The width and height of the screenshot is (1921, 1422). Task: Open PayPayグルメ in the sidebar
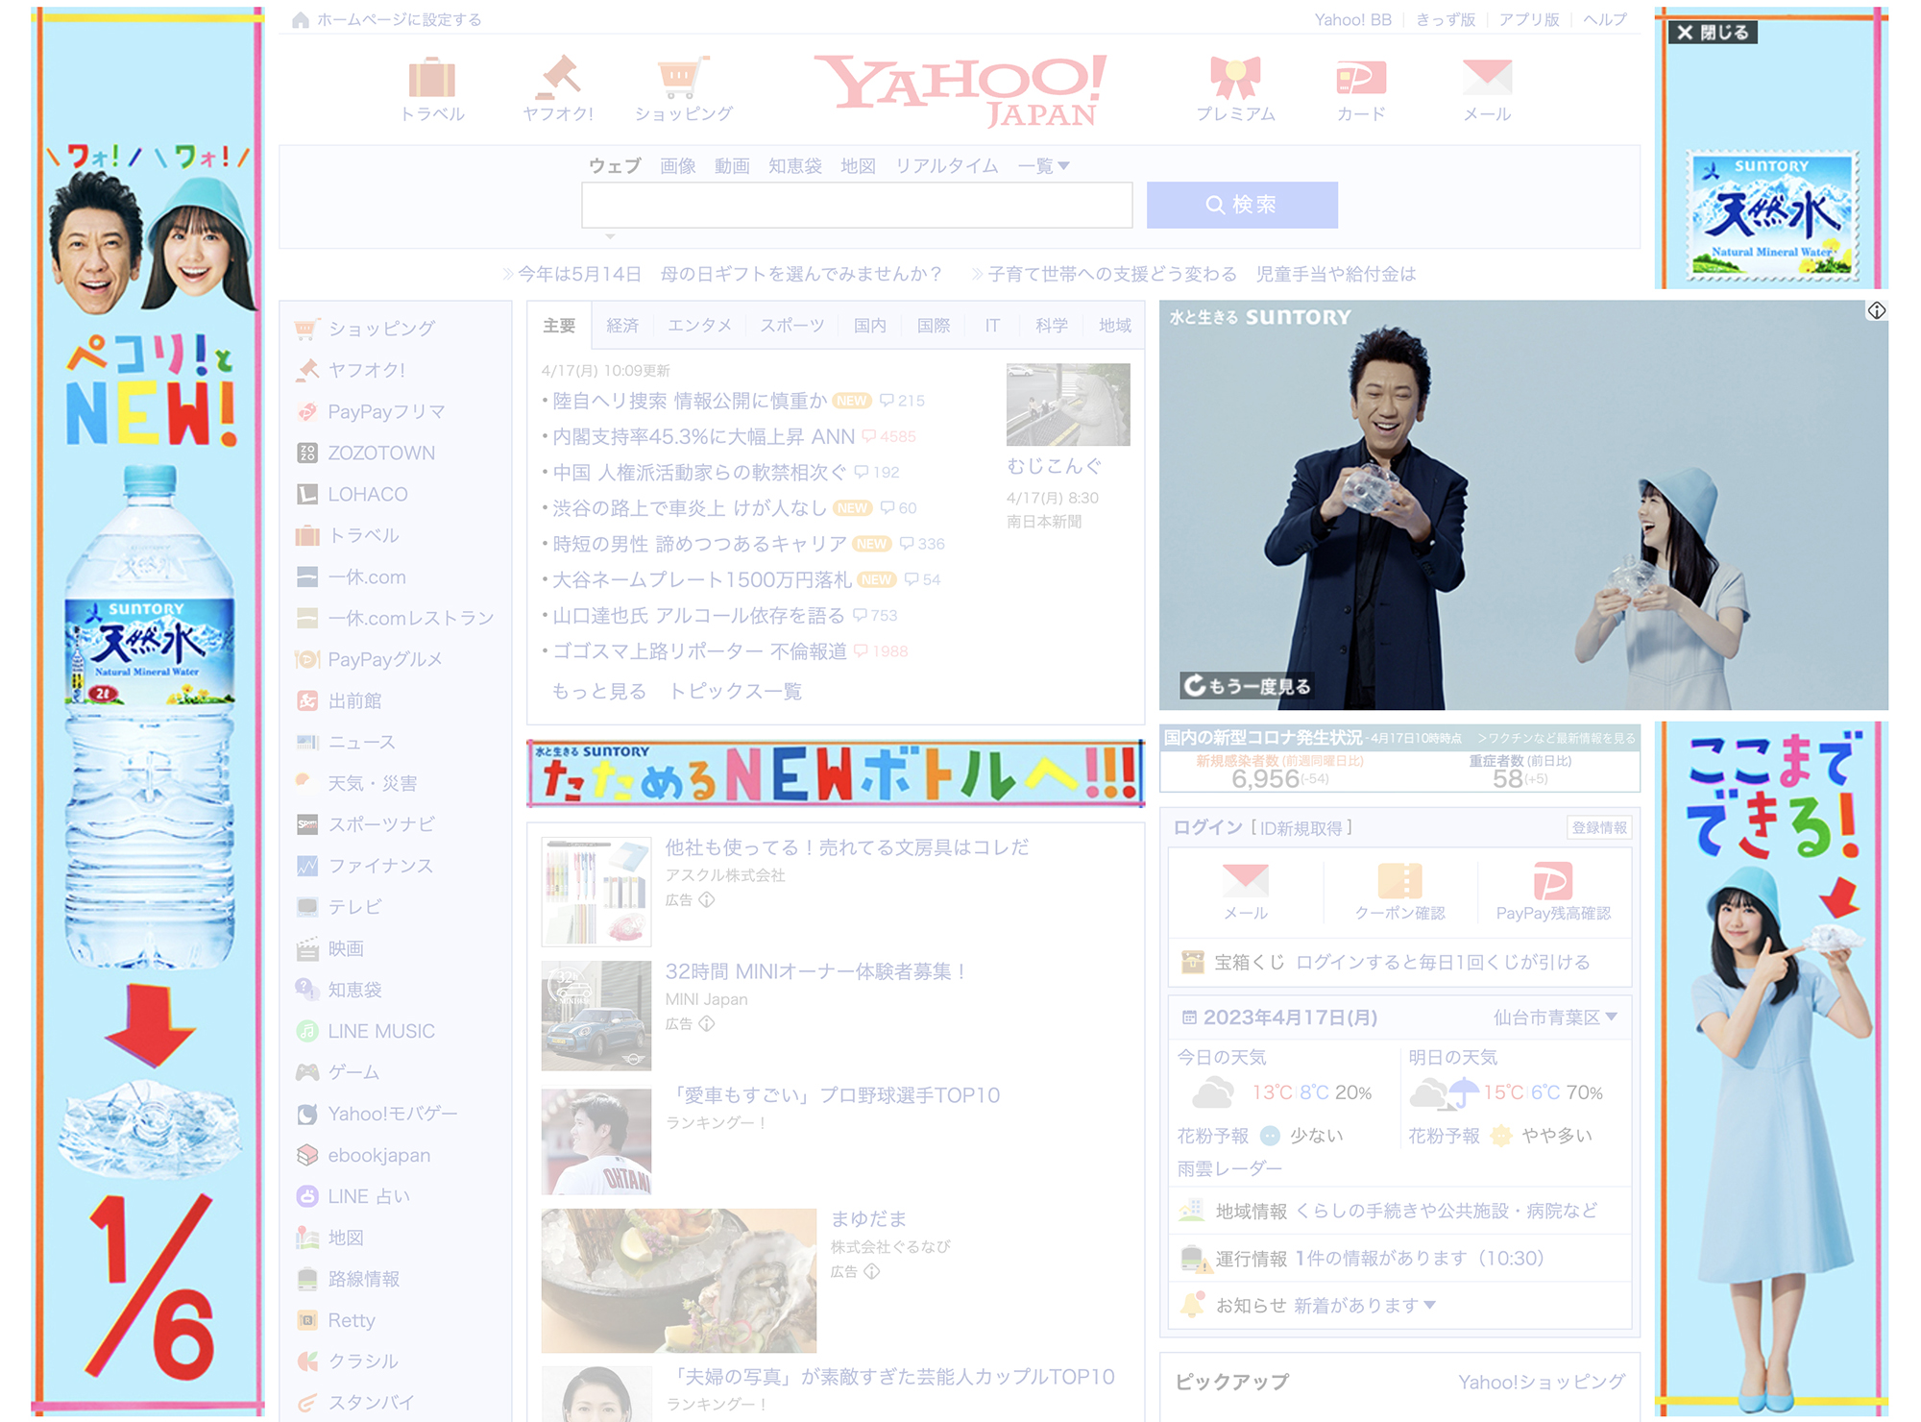point(384,659)
